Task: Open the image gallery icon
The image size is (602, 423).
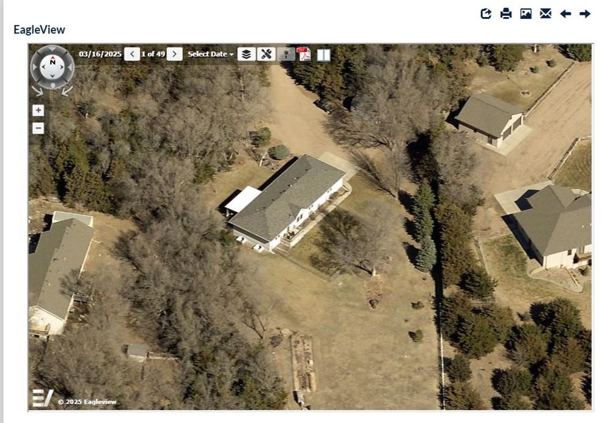Action: click(x=526, y=14)
